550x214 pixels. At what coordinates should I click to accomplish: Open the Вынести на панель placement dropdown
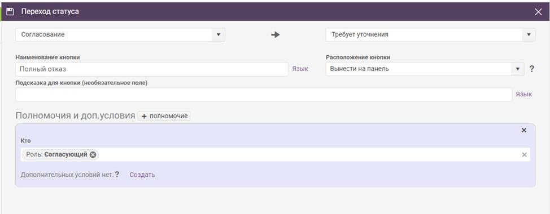(x=425, y=69)
